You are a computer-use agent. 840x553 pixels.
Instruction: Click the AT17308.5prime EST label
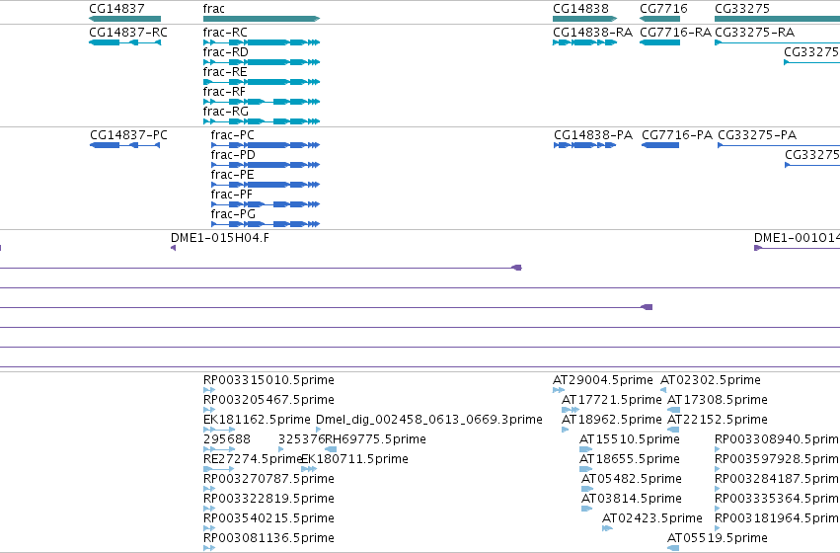[718, 400]
